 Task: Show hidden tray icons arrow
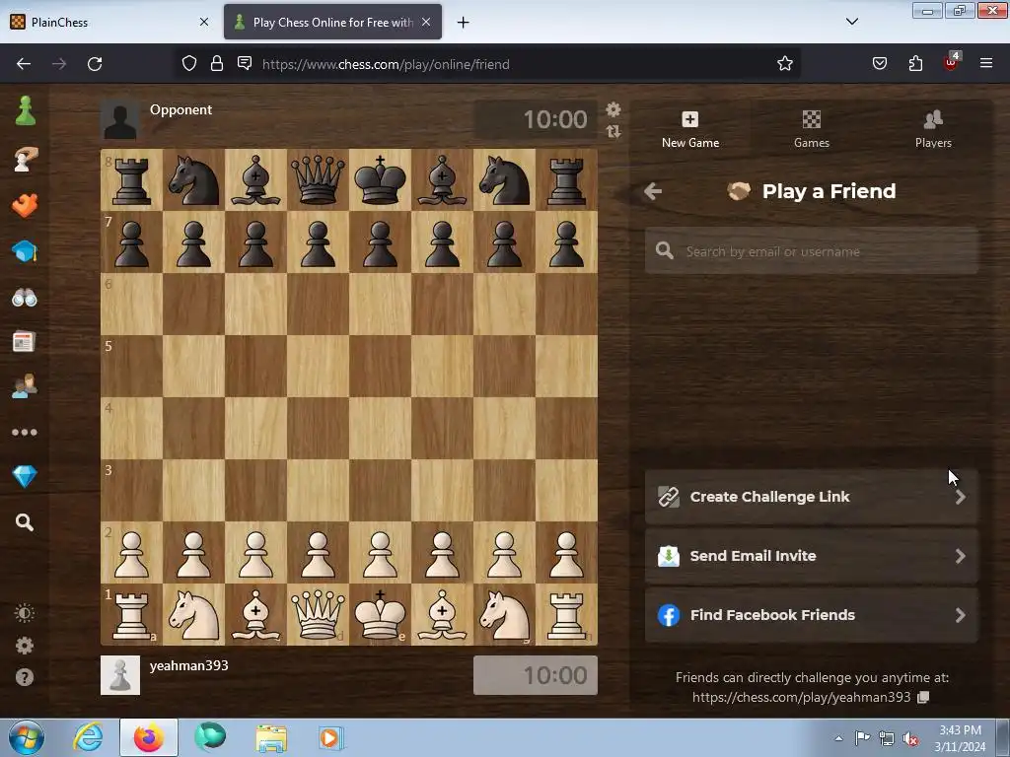[x=838, y=738]
